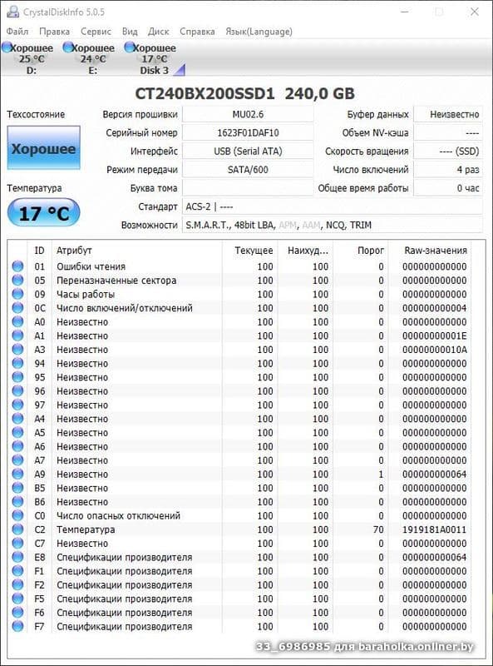Click the ID column header
Image resolution: width=493 pixels, height=666 pixels.
click(x=39, y=251)
